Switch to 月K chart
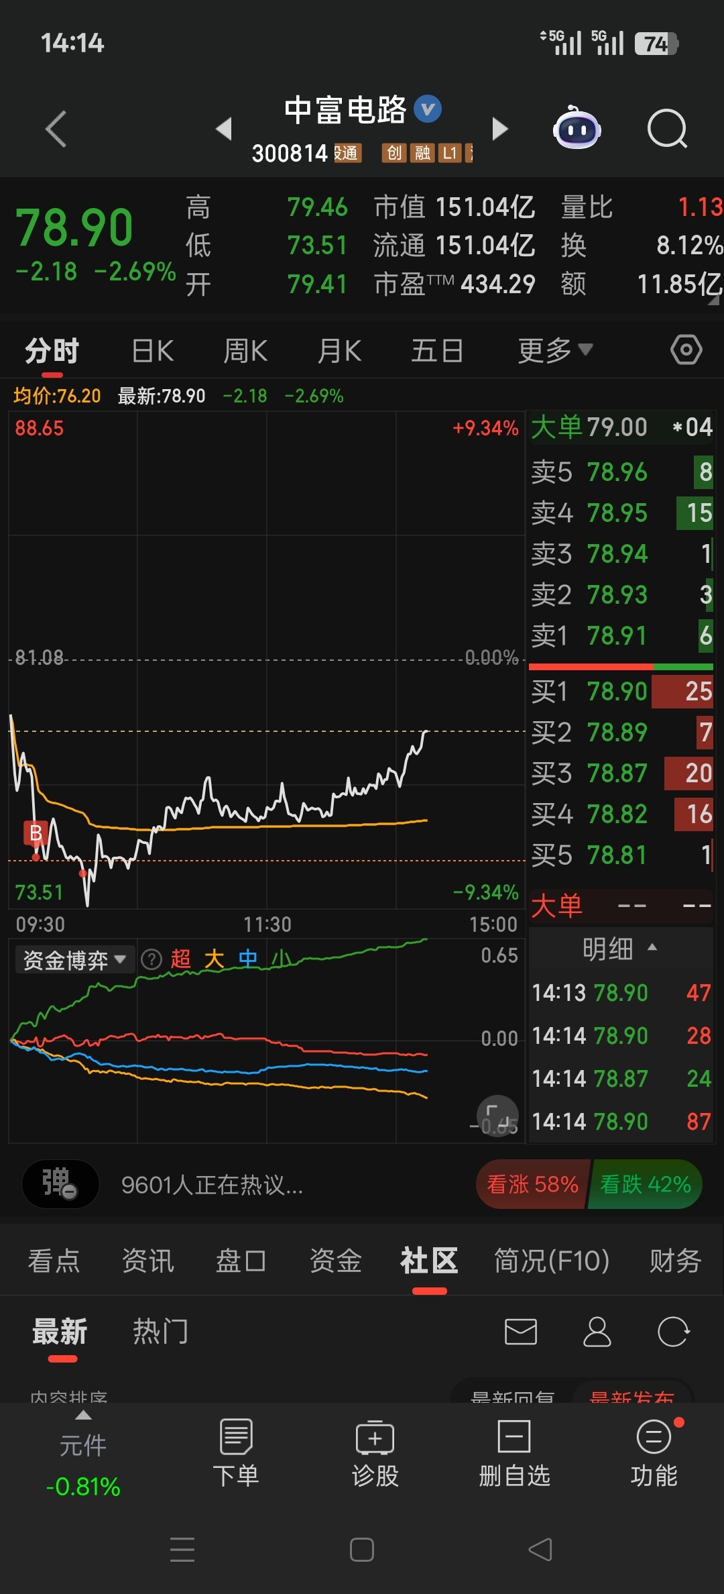The width and height of the screenshot is (724, 1594). click(339, 350)
